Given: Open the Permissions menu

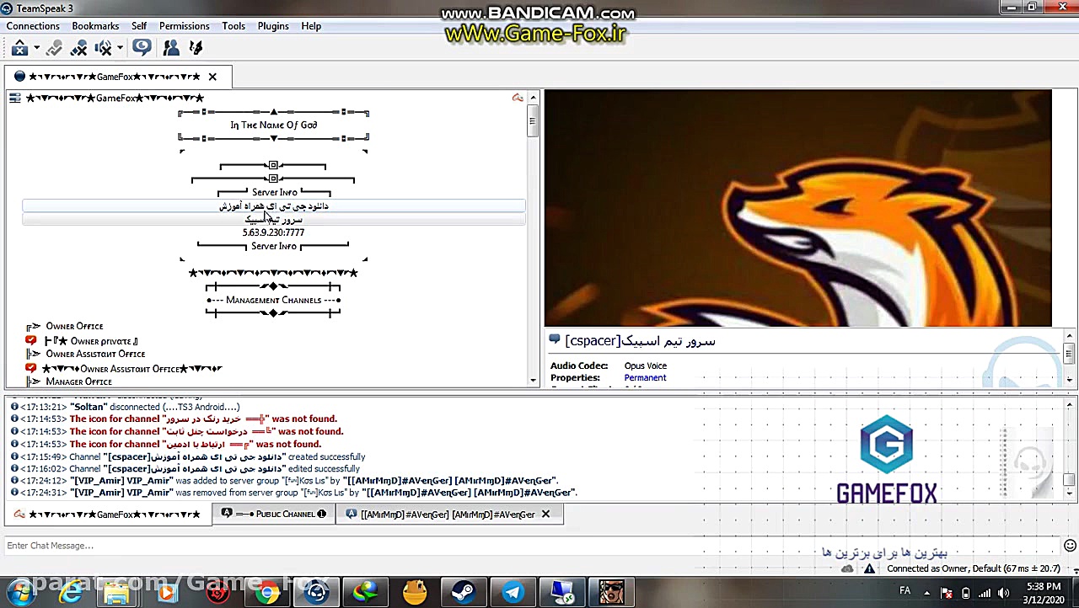Looking at the screenshot, I should [x=184, y=26].
